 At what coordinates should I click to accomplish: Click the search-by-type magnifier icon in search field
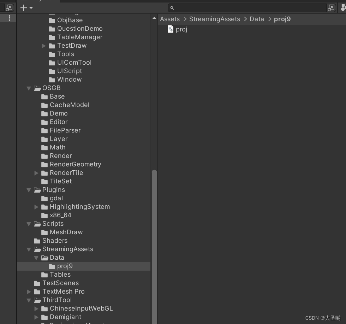pyautogui.click(x=172, y=8)
